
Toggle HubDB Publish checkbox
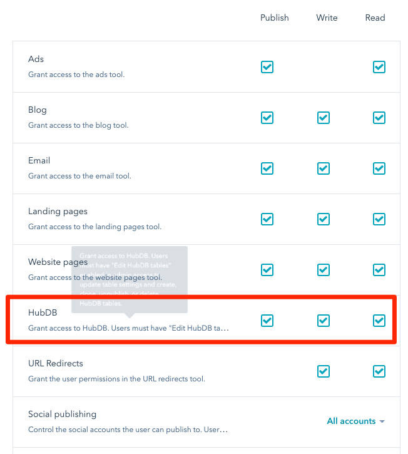267,321
